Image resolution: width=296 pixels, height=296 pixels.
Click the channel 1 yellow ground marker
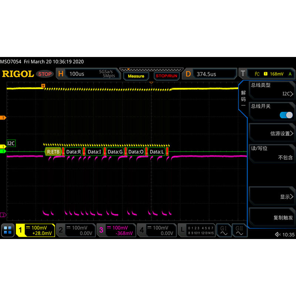point(3,147)
